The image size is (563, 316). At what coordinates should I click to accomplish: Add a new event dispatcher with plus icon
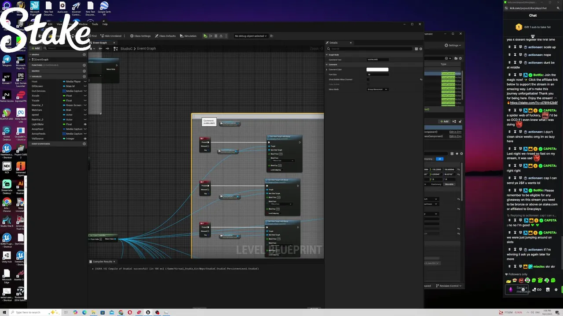pos(84,144)
